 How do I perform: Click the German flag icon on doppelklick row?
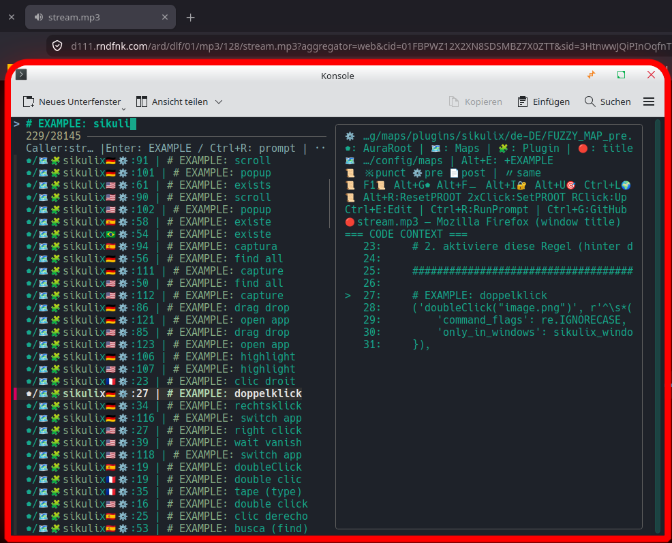pos(110,394)
